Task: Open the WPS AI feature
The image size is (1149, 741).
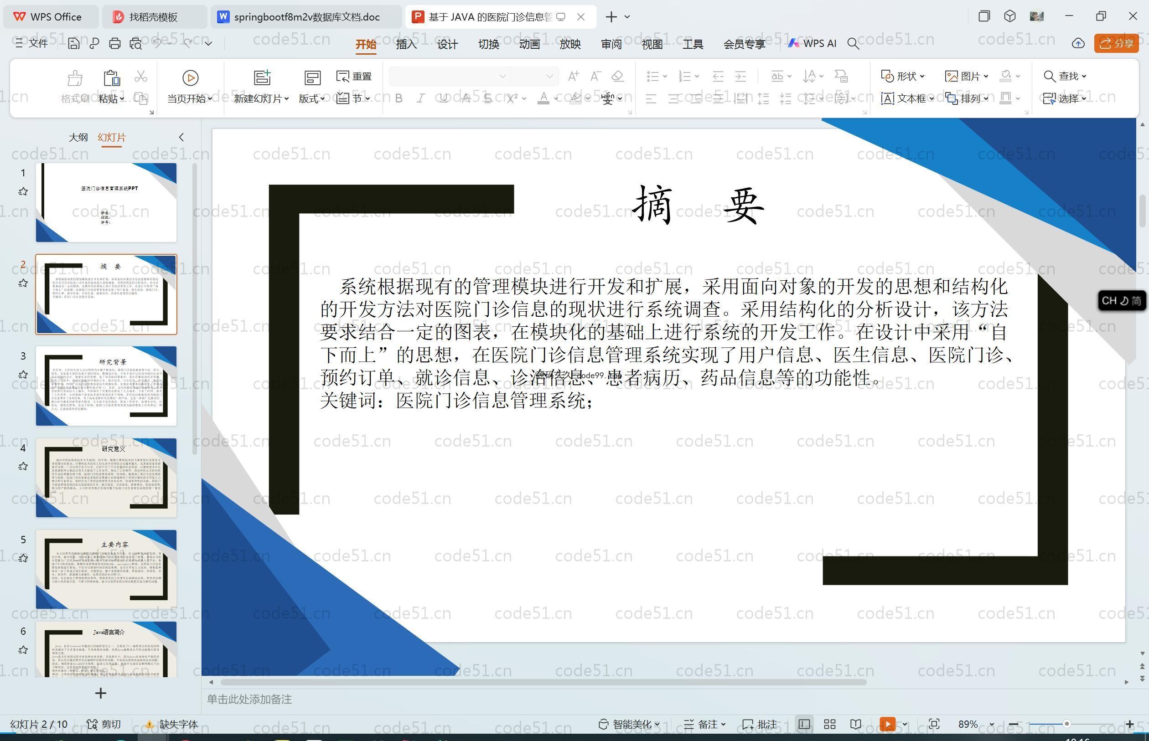Action: (812, 43)
